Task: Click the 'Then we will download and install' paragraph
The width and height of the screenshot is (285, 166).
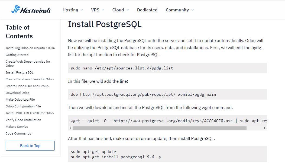Action: point(150,108)
